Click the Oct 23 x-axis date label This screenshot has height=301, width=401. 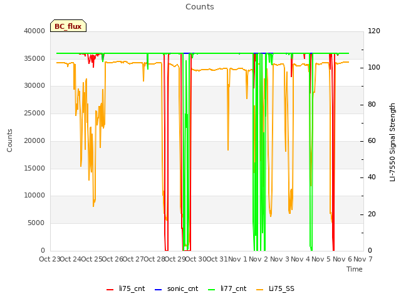pyautogui.click(x=49, y=259)
